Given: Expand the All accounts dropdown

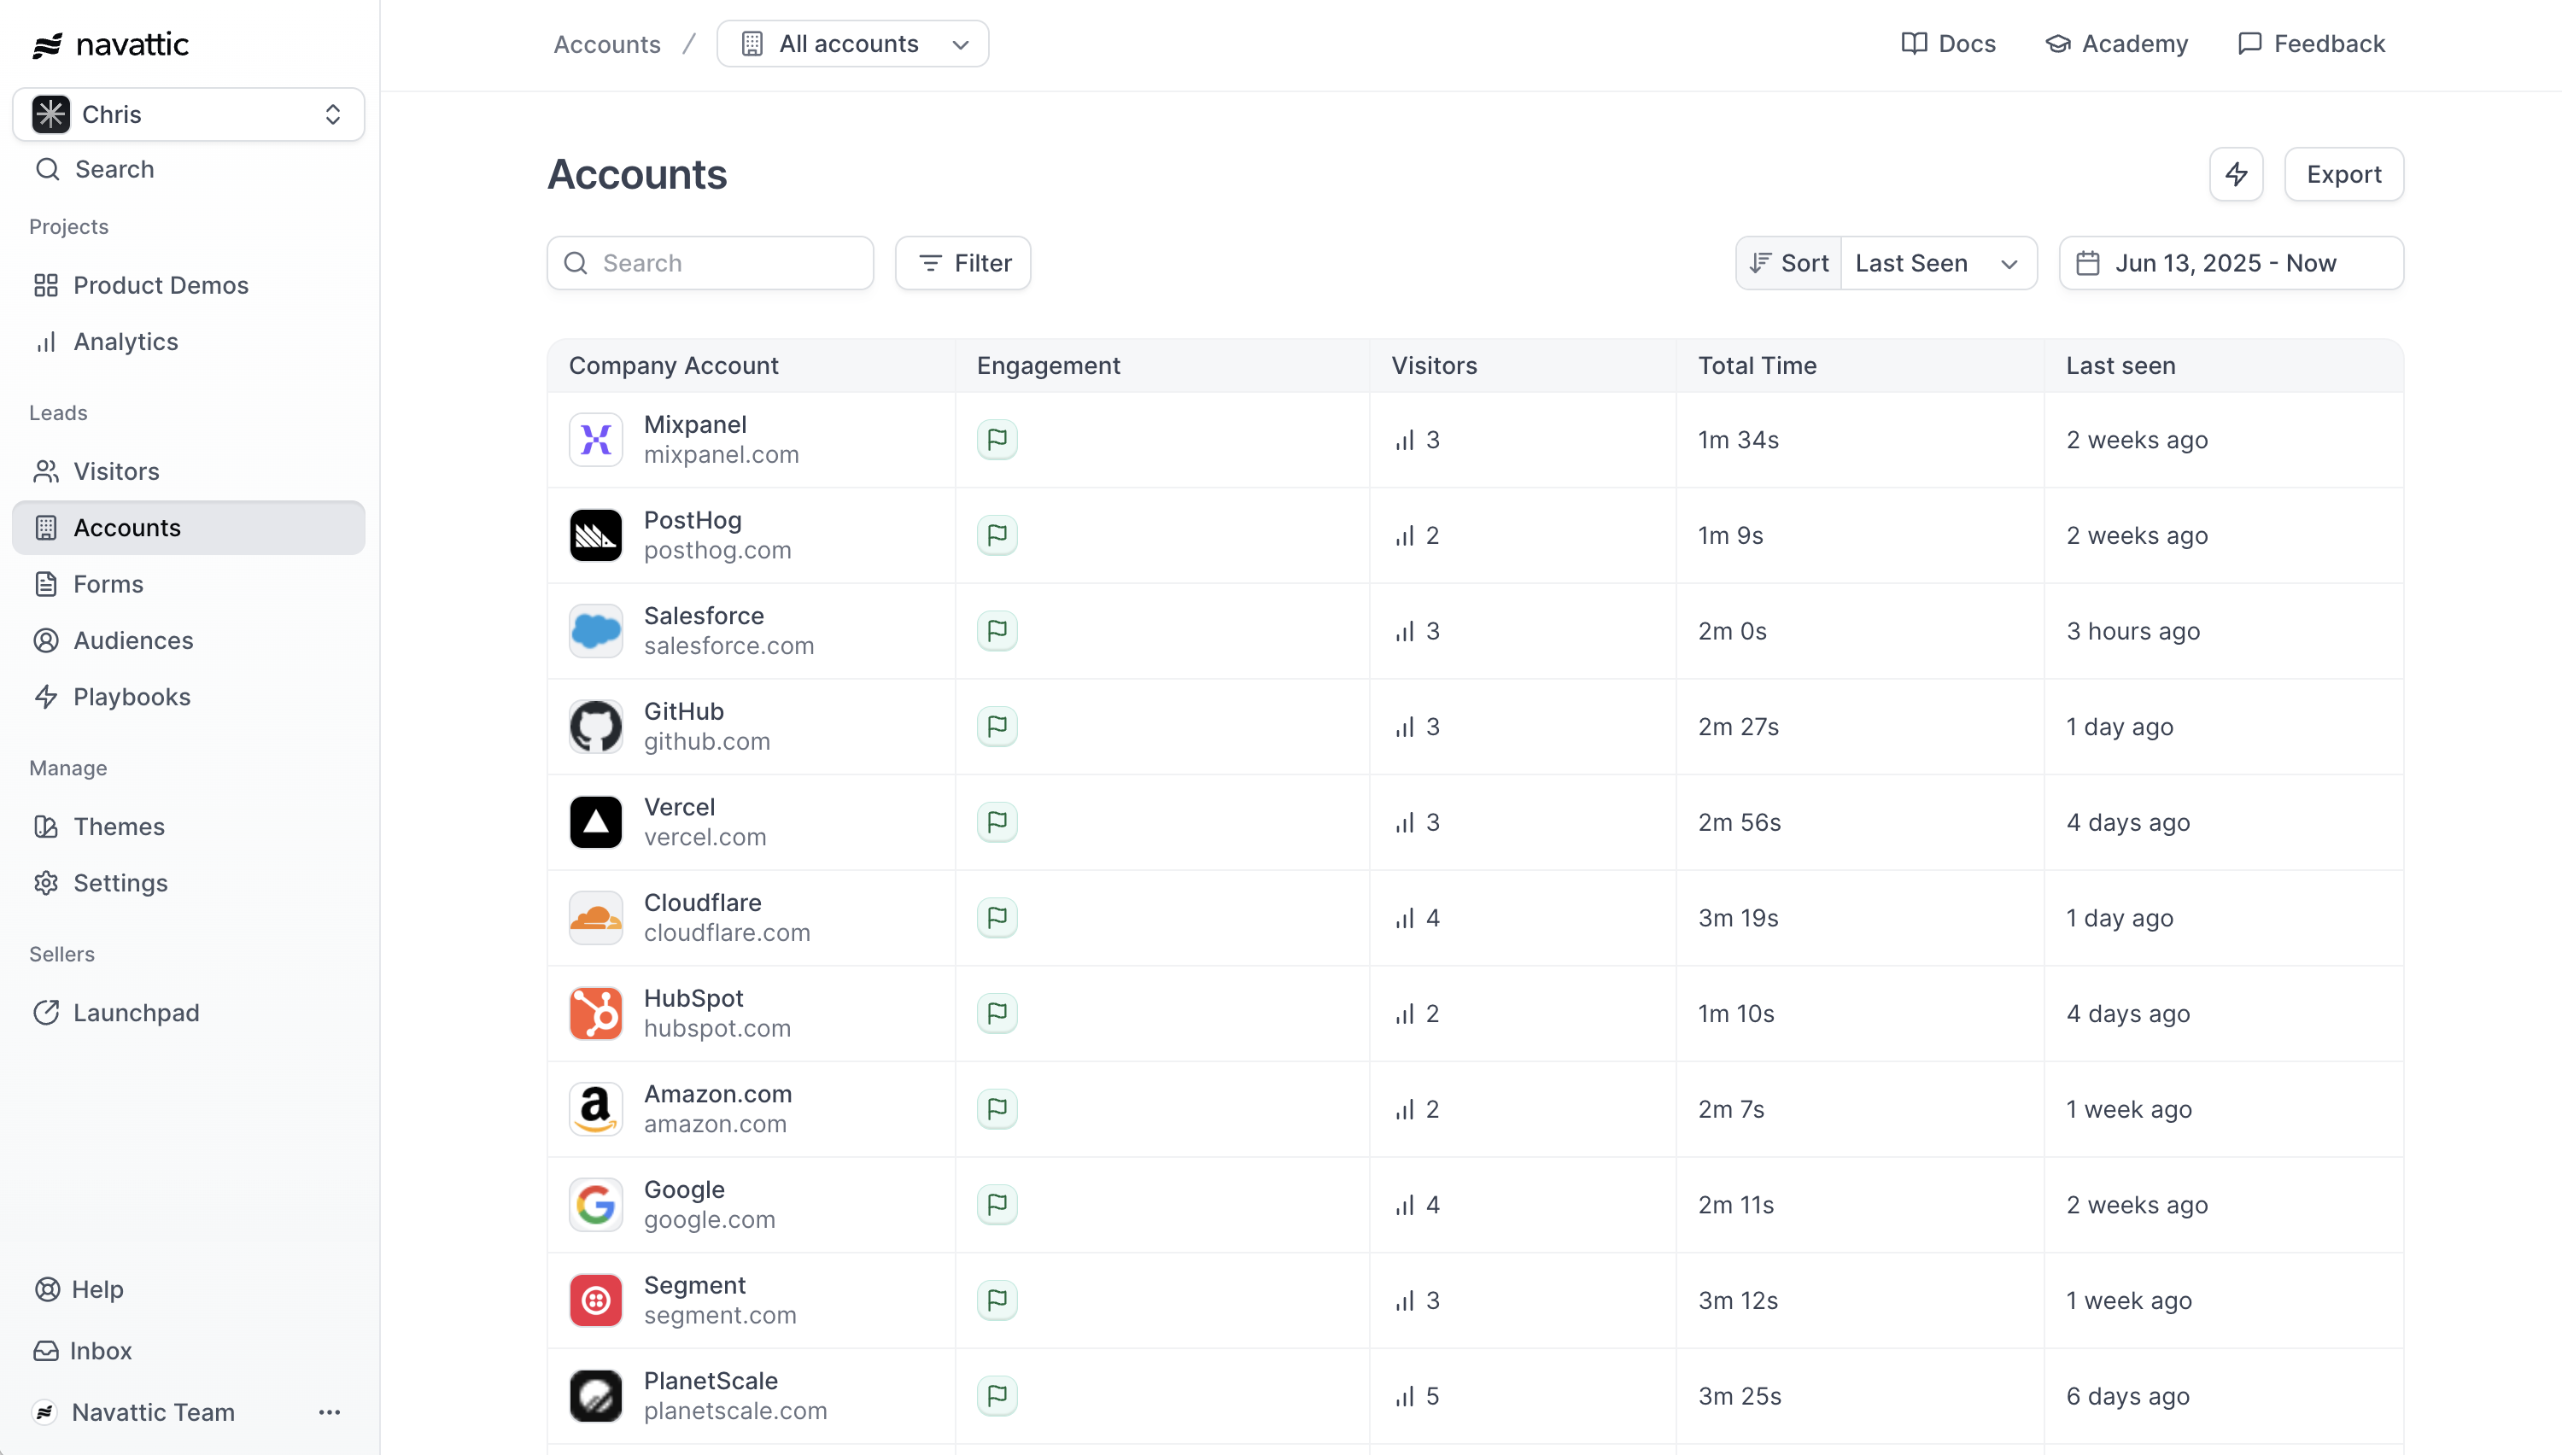Looking at the screenshot, I should click(852, 44).
